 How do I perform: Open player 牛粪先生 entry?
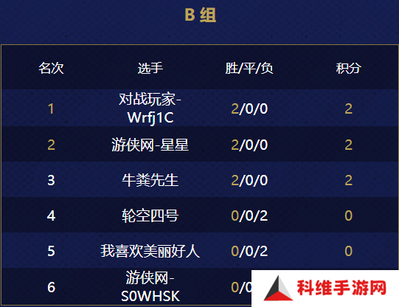150,180
